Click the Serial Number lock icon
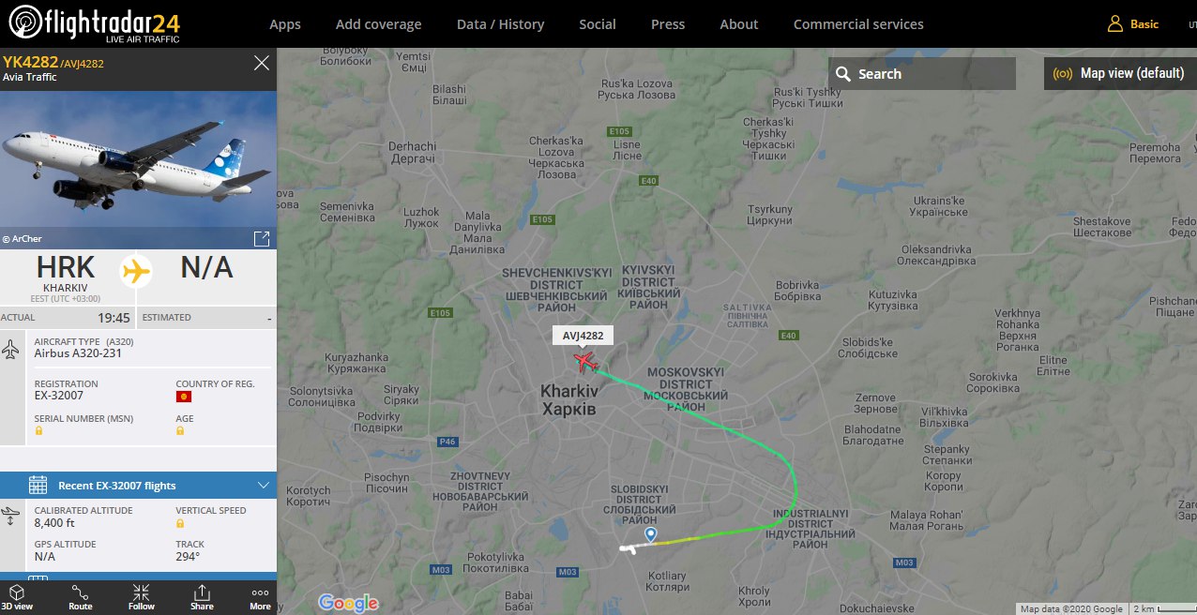The image size is (1197, 615). pos(38,430)
